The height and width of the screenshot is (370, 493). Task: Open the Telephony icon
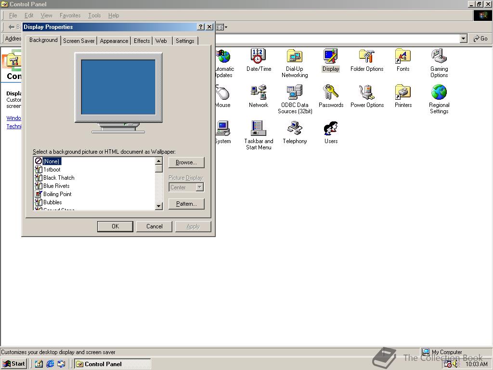point(295,132)
